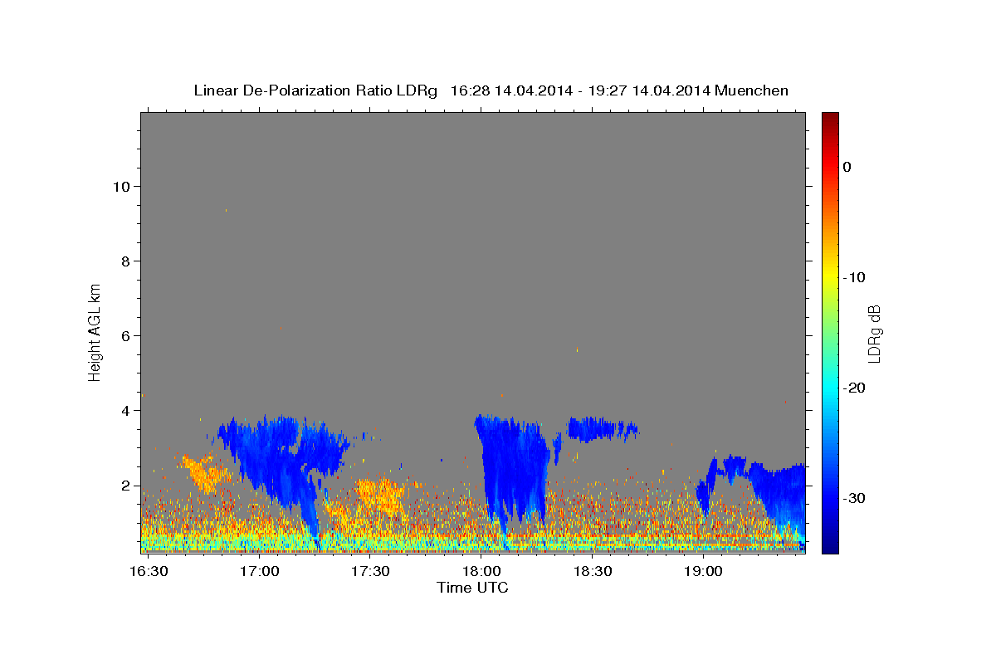The height and width of the screenshot is (664, 996).
Task: Click the 16:30 time tick label
Action: point(149,571)
